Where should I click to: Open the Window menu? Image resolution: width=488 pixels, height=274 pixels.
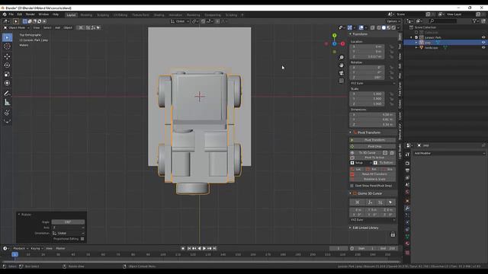coord(43,14)
